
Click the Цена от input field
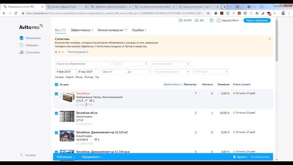114,71
